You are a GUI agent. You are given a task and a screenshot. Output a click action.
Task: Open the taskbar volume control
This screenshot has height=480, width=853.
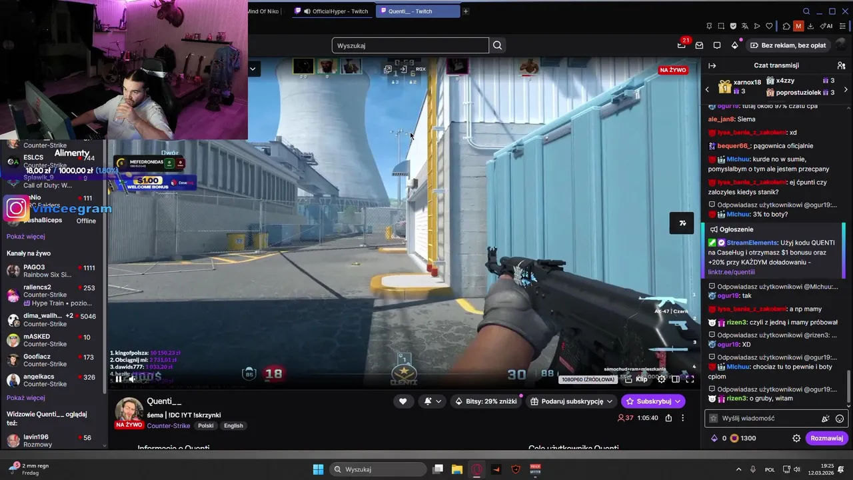click(796, 469)
